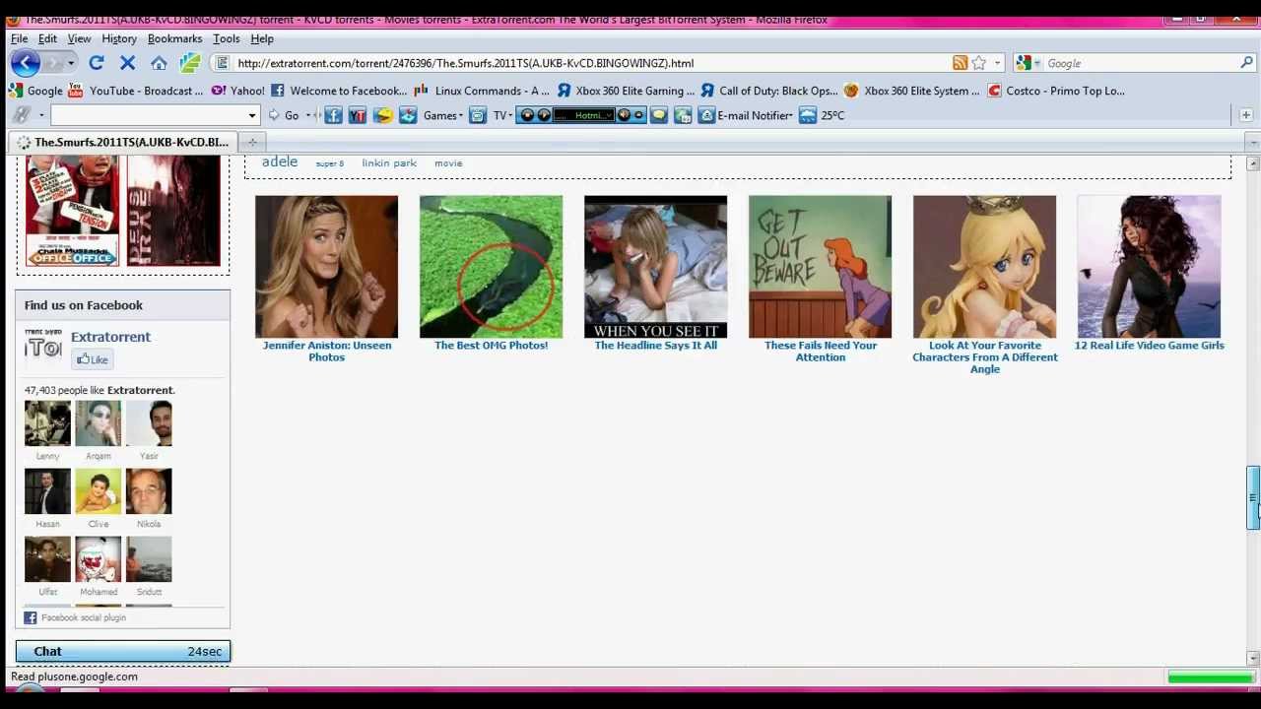The image size is (1261, 709).
Task: Expand the Games dropdown in toolbar
Action: pyautogui.click(x=460, y=116)
